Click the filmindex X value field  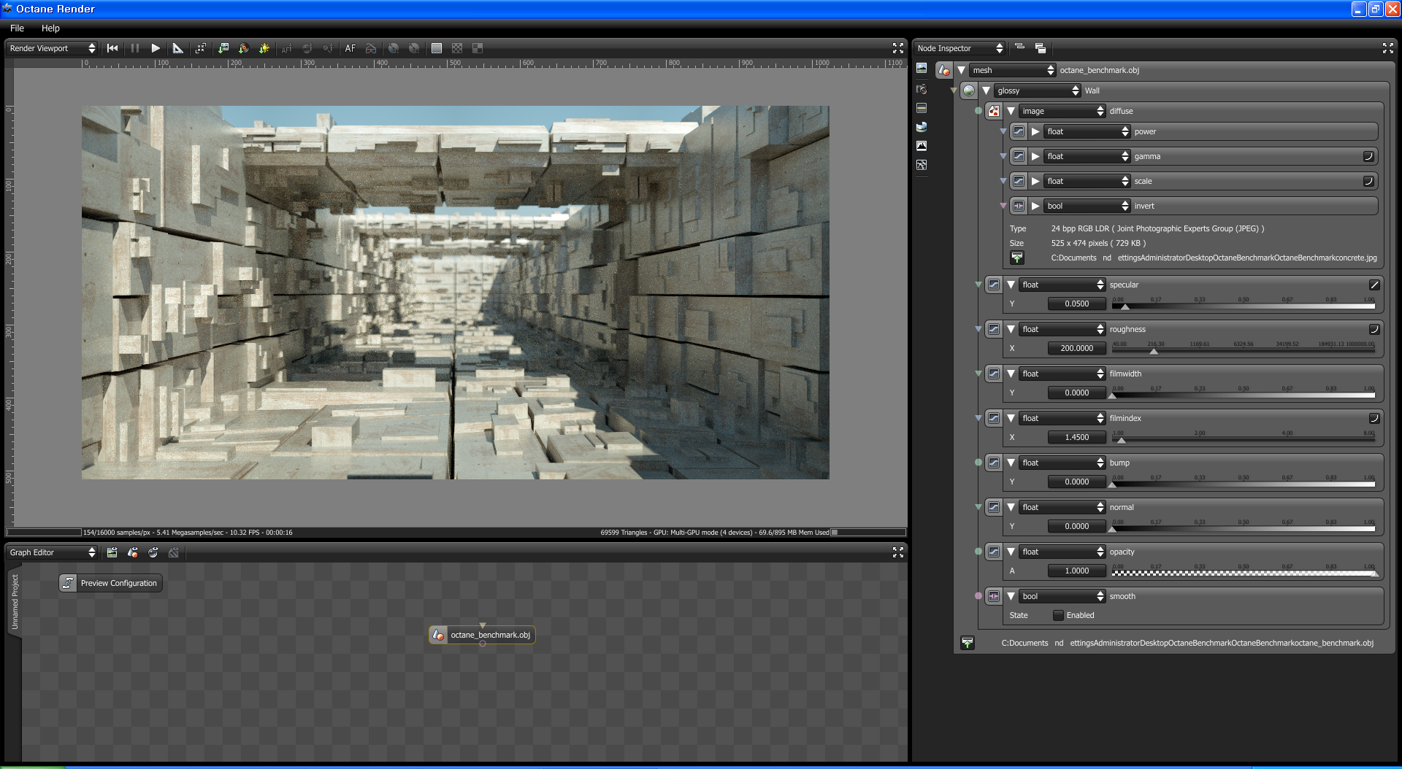point(1076,437)
